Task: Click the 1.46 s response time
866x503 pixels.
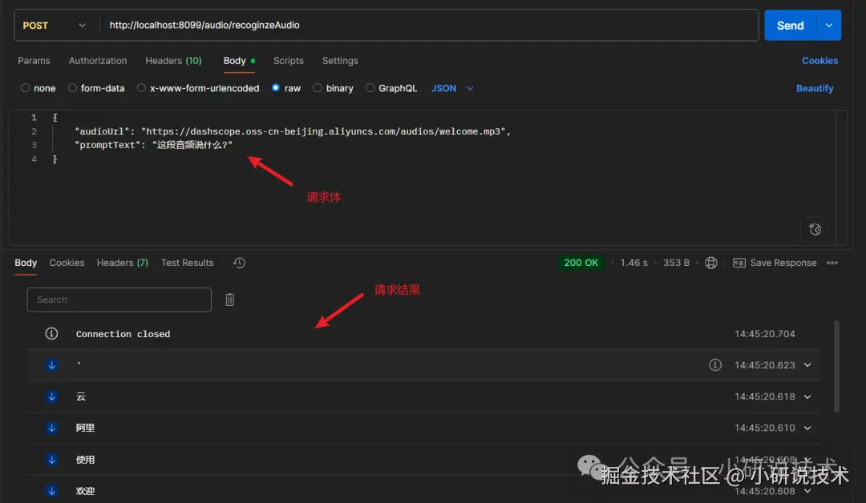Action: point(633,263)
